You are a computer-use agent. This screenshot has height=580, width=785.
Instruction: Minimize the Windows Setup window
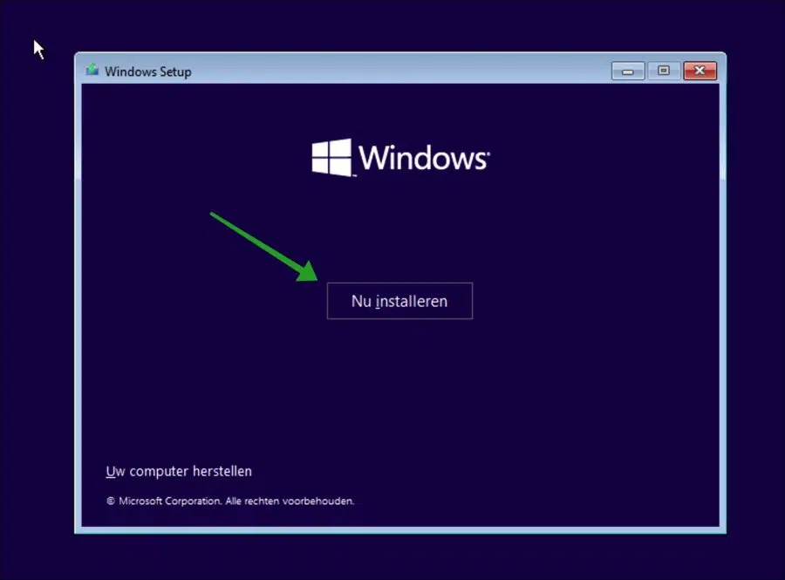(628, 71)
